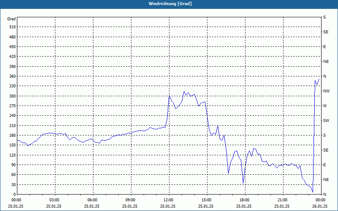The height and width of the screenshot is (211, 338).
Task: Select the 150 y-axis value
Action: tap(13, 145)
